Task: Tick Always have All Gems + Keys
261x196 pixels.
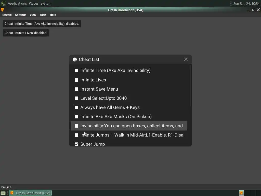Action: (76, 107)
